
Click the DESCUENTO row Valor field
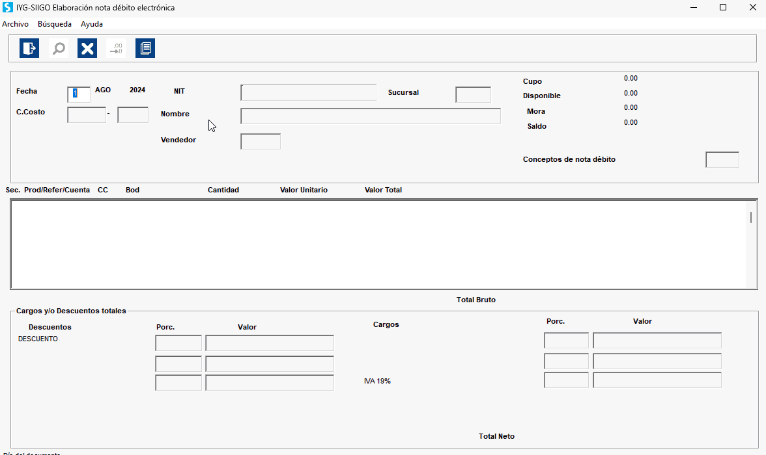tap(270, 343)
